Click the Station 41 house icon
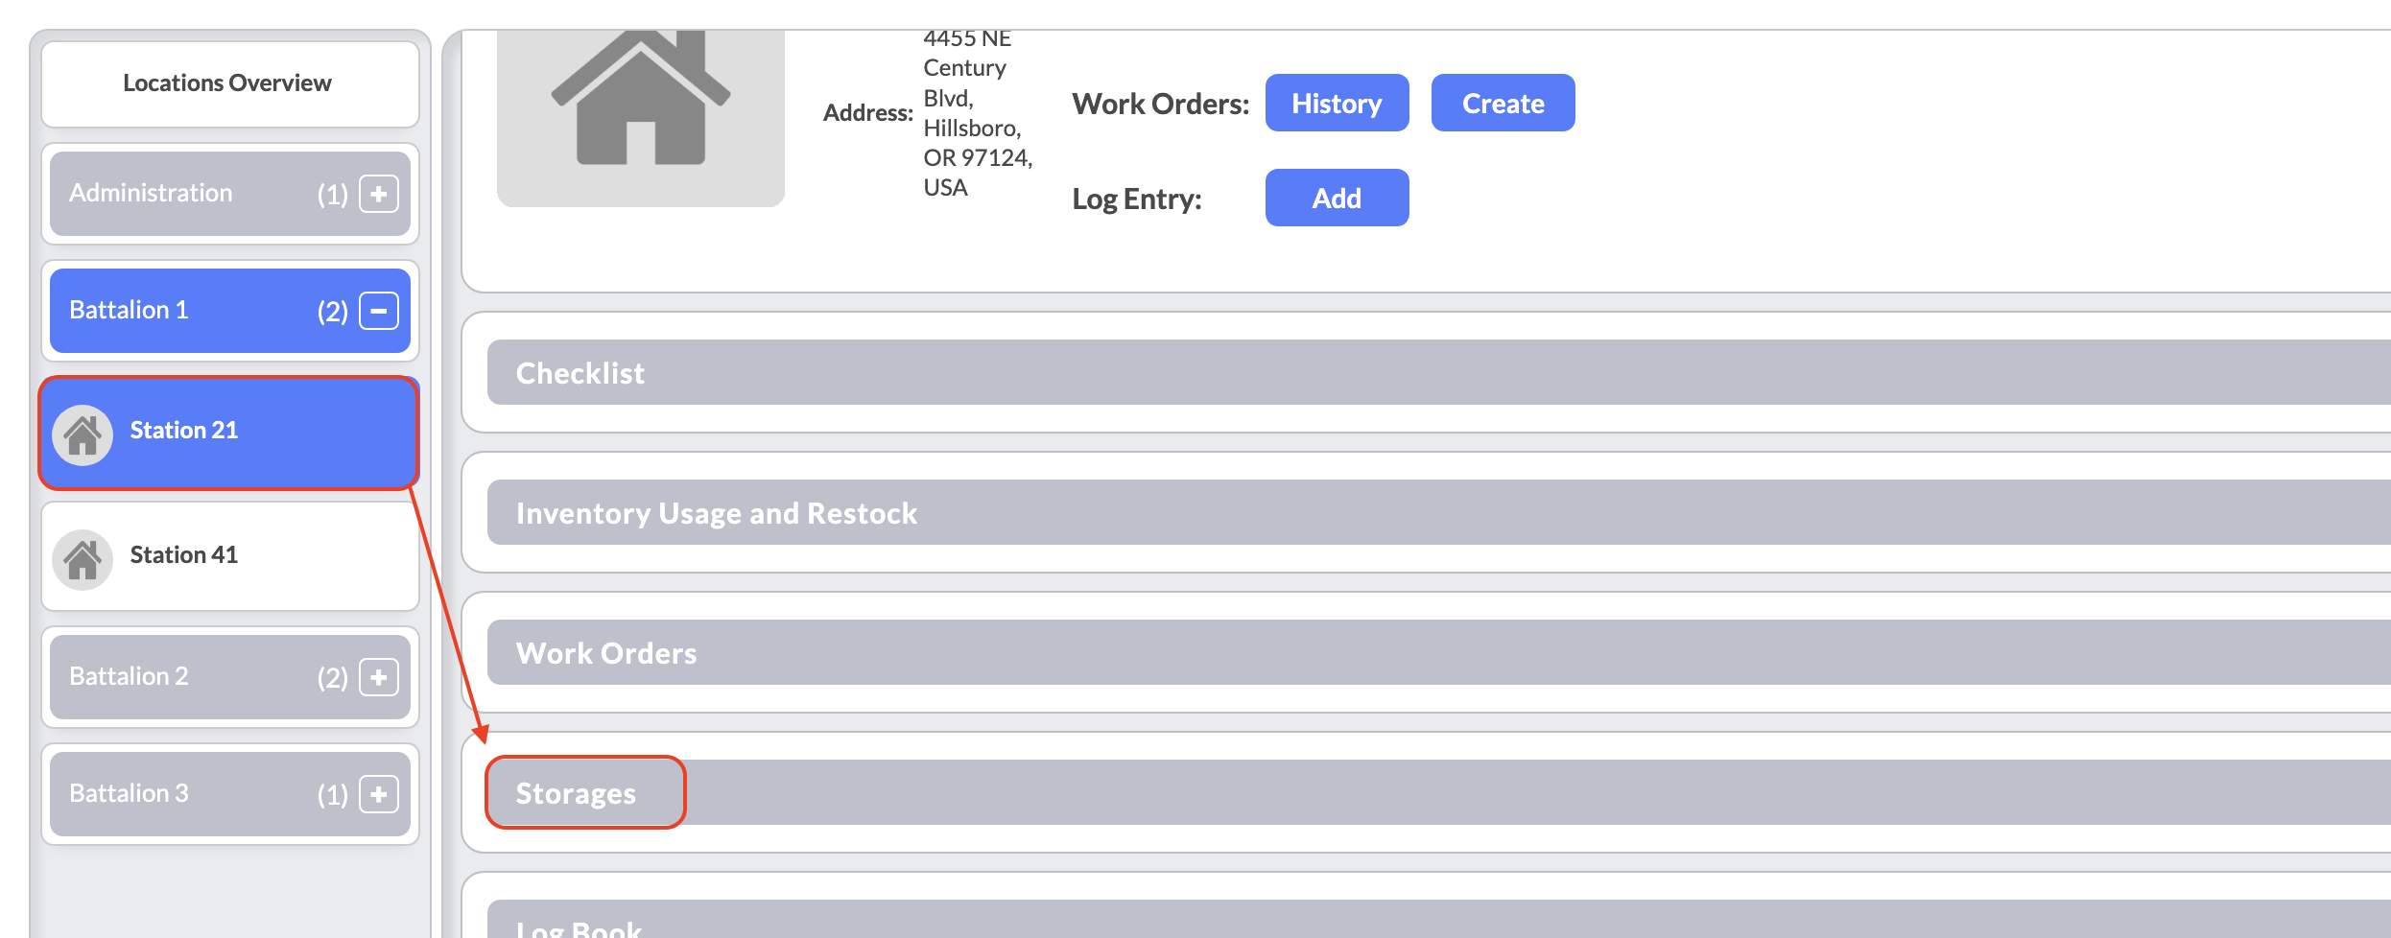The width and height of the screenshot is (2391, 938). point(83,560)
